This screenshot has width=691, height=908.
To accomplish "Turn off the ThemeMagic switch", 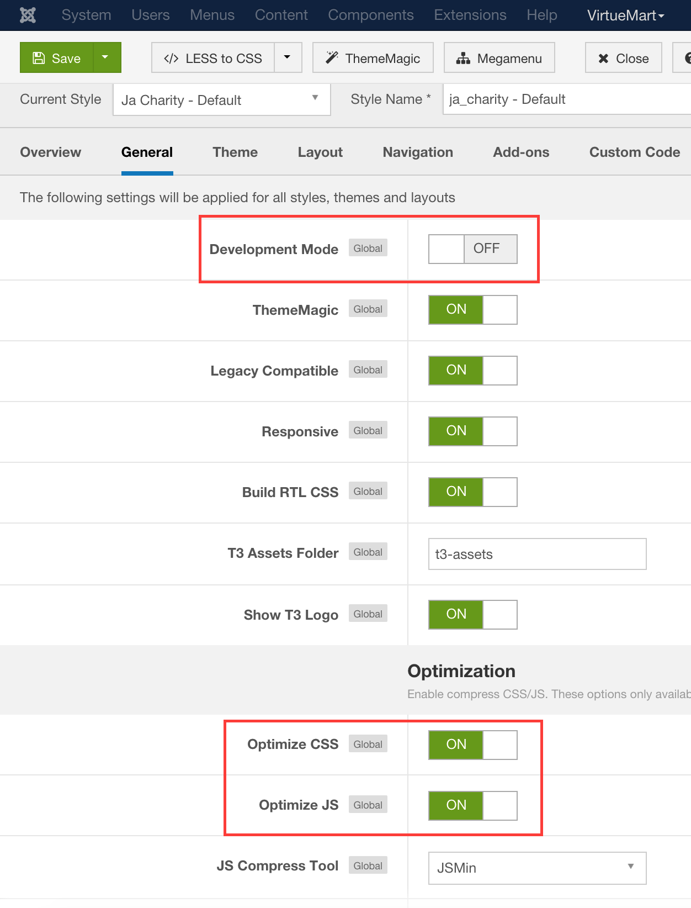I will [473, 310].
